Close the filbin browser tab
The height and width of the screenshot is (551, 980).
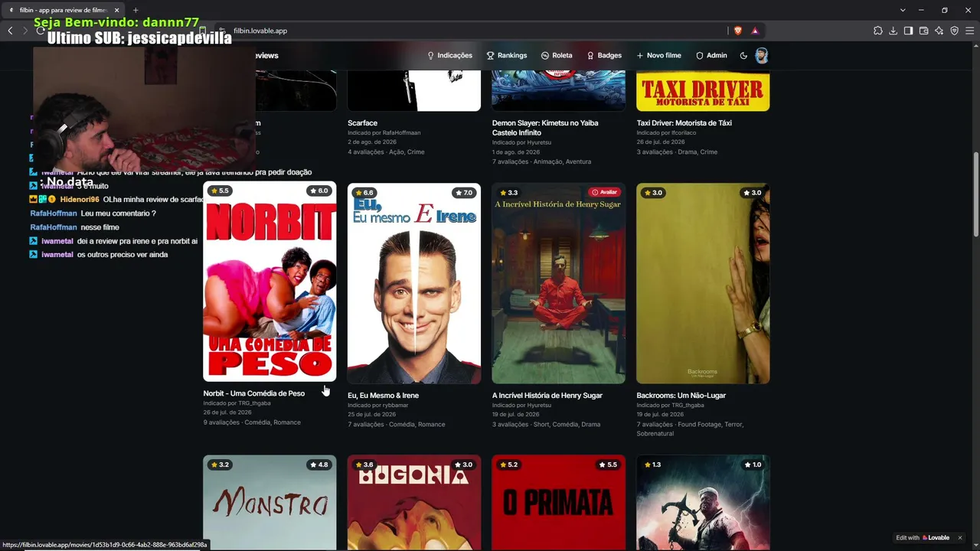117,10
